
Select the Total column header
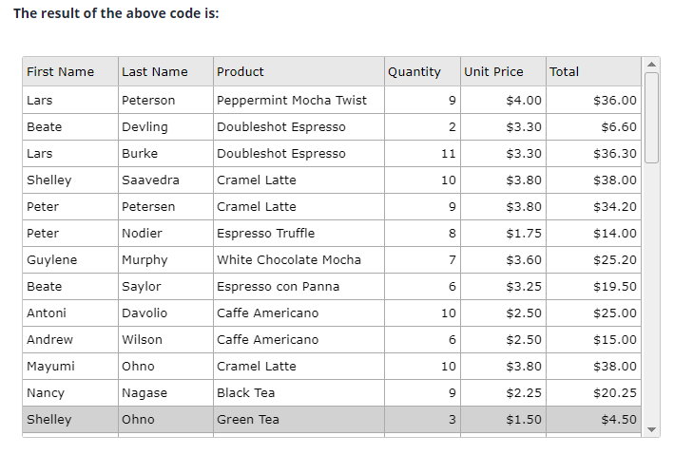(564, 72)
